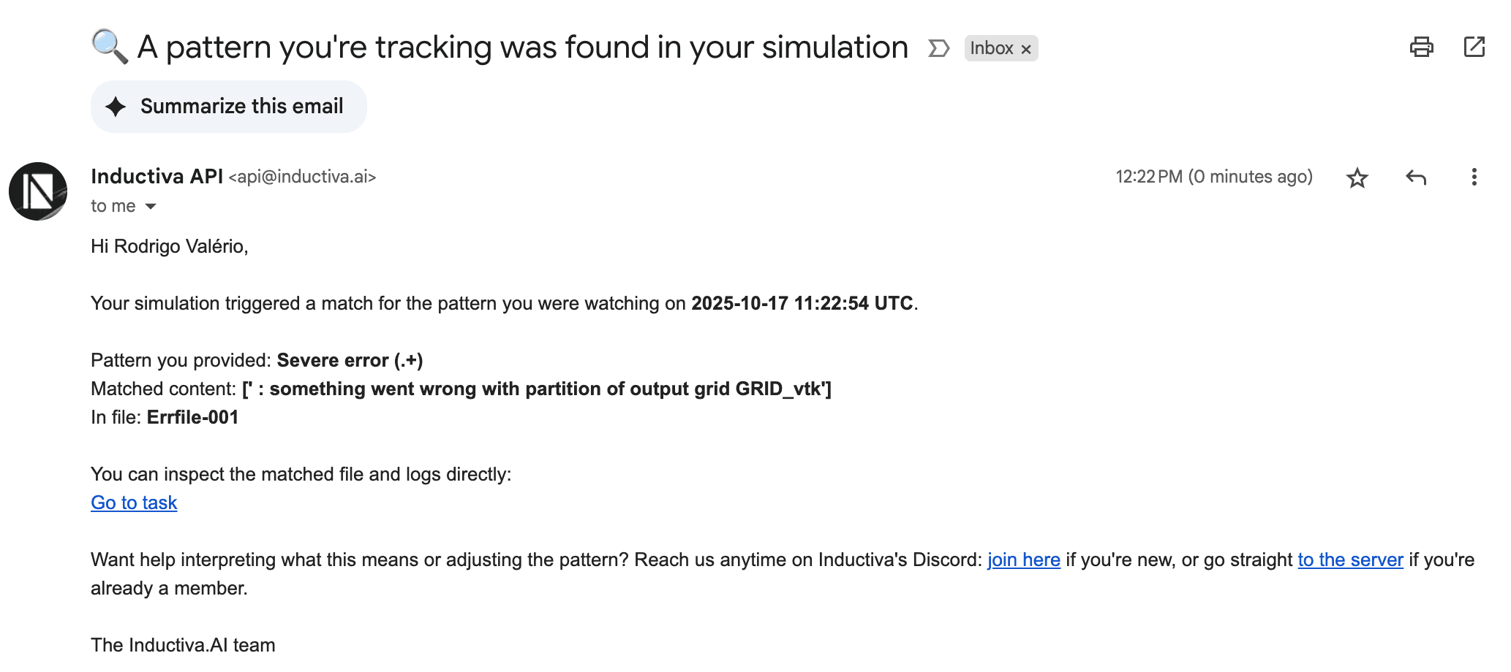Remove the Inbox label with its x
The height and width of the screenshot is (672, 1511).
pyautogui.click(x=1027, y=48)
